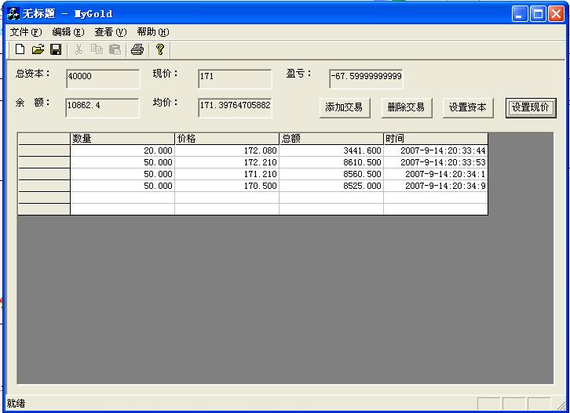
Task: Click the 数量 column header
Action: [x=122, y=139]
